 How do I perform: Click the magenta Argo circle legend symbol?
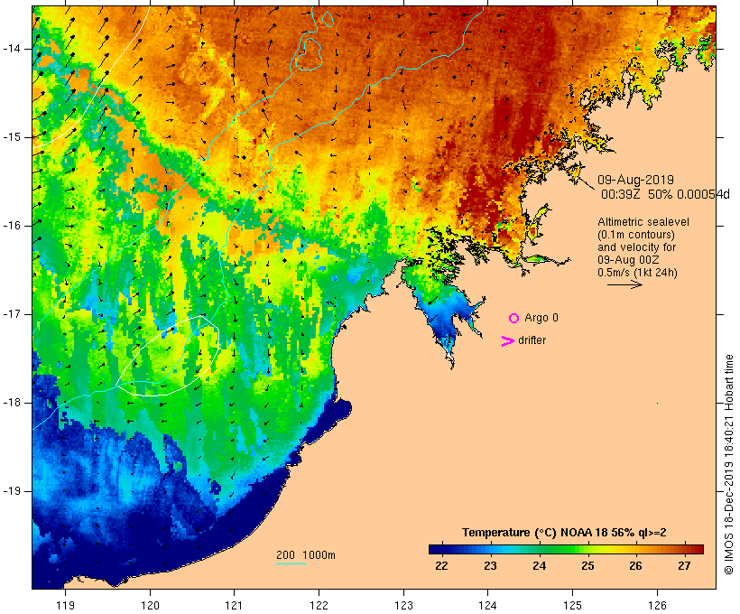pyautogui.click(x=514, y=319)
